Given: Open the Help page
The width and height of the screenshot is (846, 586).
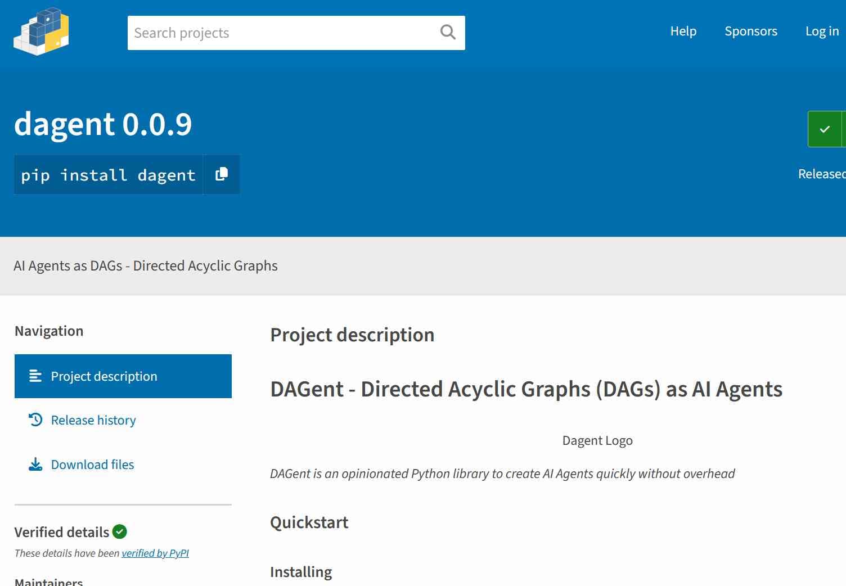Looking at the screenshot, I should point(683,31).
